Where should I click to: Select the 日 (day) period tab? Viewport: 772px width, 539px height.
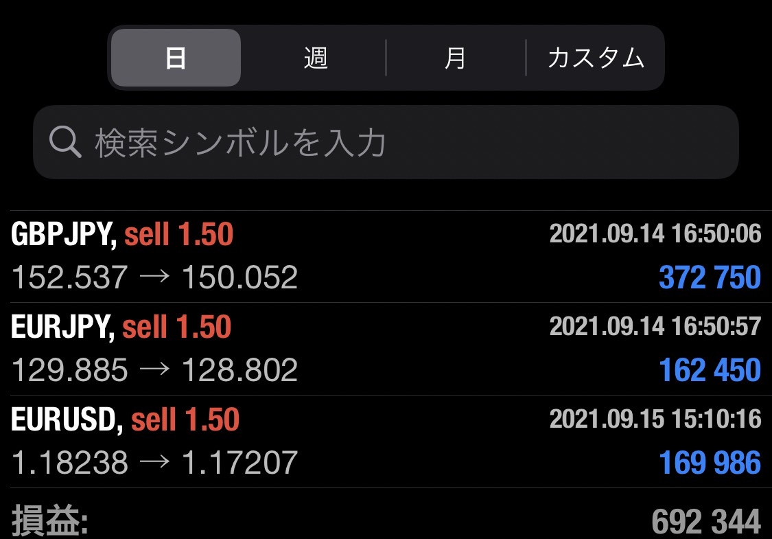[176, 58]
